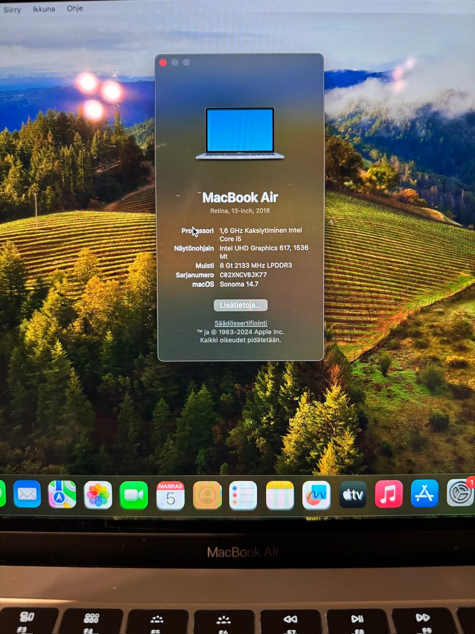
Task: Open the Apple TV app
Action: (x=353, y=494)
